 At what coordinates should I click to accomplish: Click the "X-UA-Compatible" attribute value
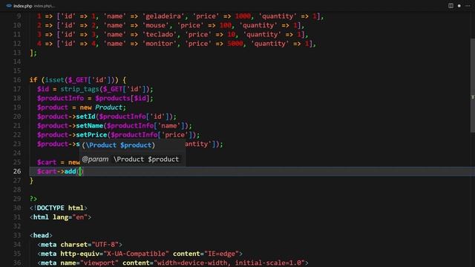click(x=137, y=254)
